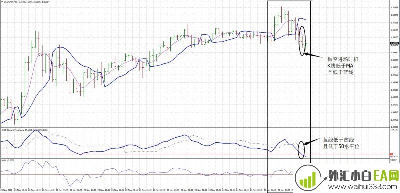Viewport: 400px width, 193px height.
Task: Click the red level marker on QQE scale
Action: tap(391, 154)
